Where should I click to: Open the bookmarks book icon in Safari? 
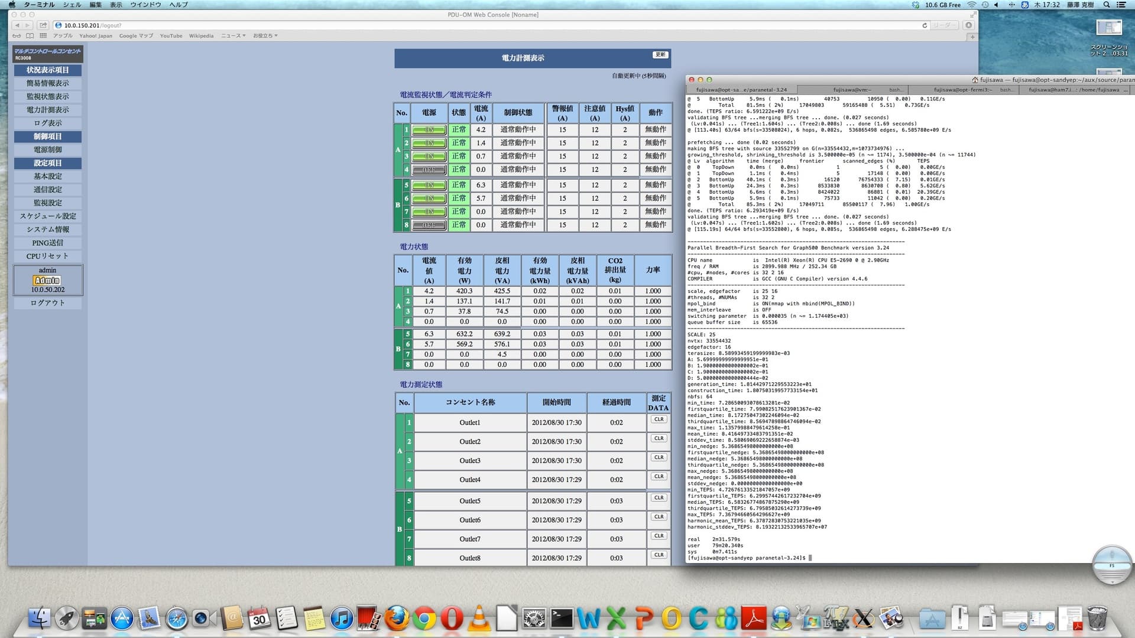coord(30,36)
